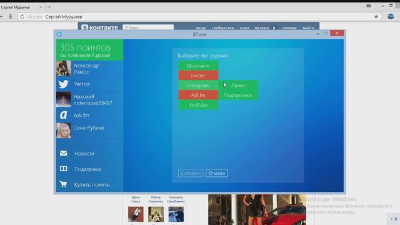The width and height of the screenshot is (400, 225).
Task: Minimize the BTone window
Action: (318, 33)
